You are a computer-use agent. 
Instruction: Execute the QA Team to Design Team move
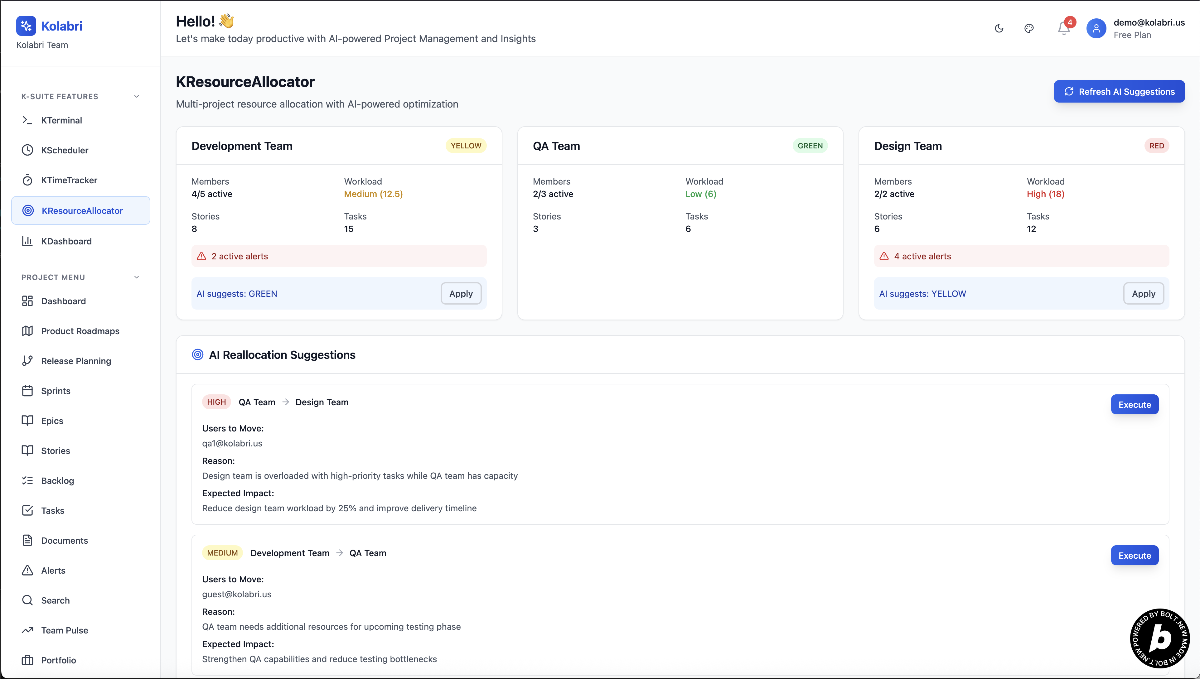(1134, 404)
